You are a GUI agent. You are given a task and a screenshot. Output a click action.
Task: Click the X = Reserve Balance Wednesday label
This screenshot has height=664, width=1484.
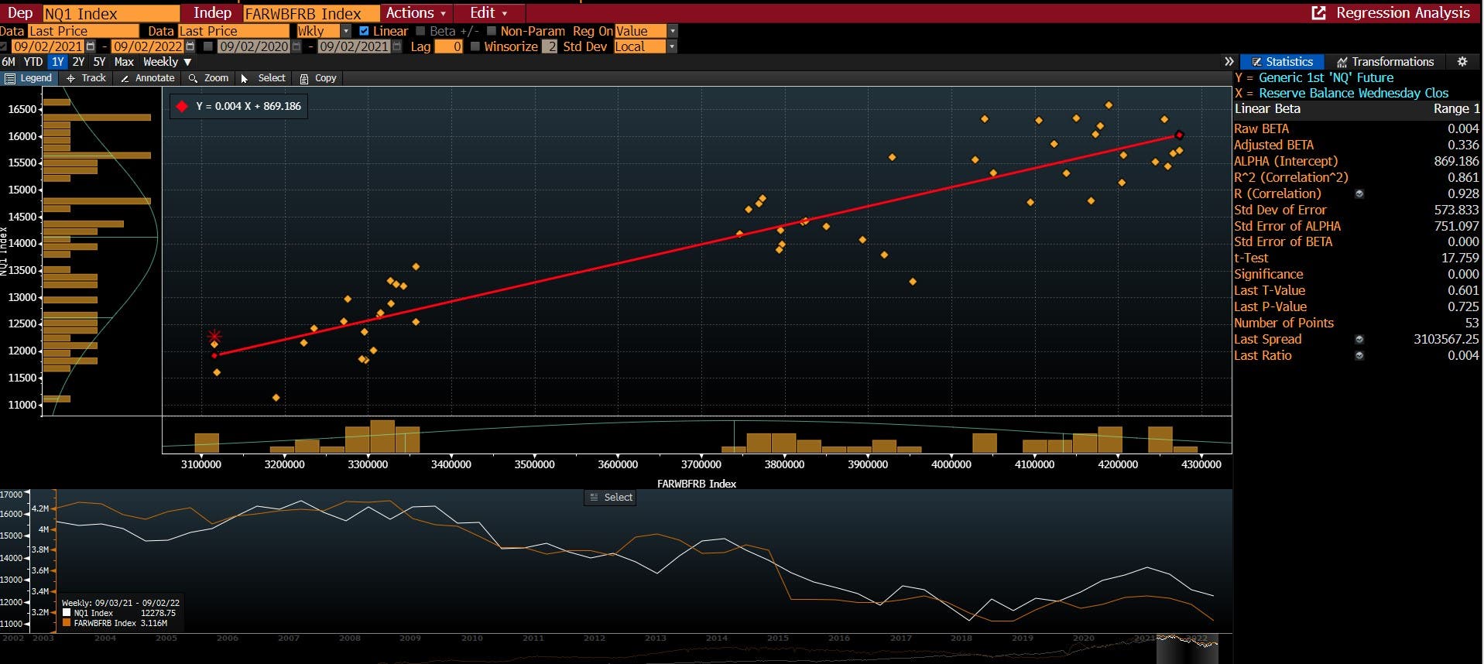(1342, 93)
